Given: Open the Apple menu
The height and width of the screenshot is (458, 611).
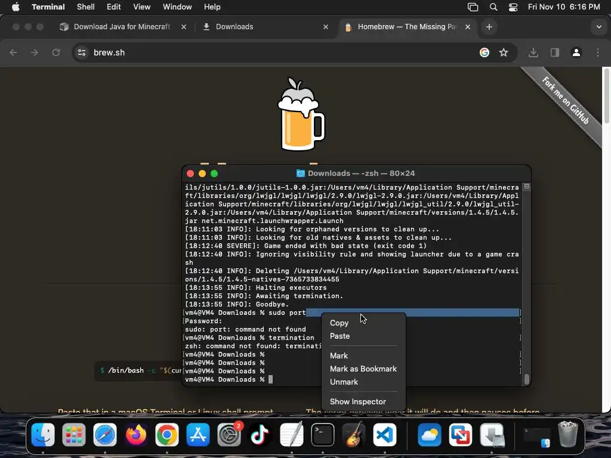Looking at the screenshot, I should (16, 7).
